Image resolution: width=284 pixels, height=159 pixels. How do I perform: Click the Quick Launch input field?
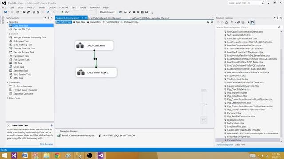pos(244,3)
